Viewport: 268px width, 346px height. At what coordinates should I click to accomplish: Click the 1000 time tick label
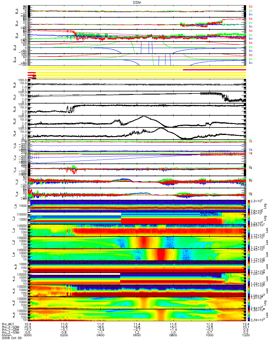(x=210, y=335)
